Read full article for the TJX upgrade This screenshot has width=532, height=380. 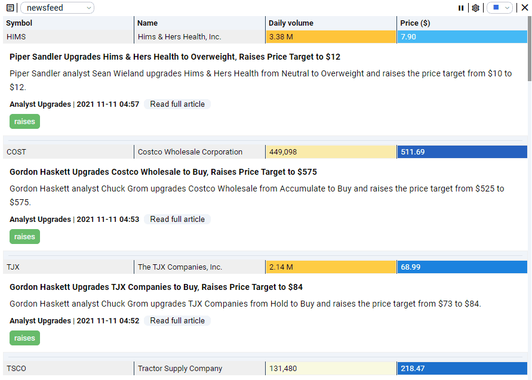point(177,320)
